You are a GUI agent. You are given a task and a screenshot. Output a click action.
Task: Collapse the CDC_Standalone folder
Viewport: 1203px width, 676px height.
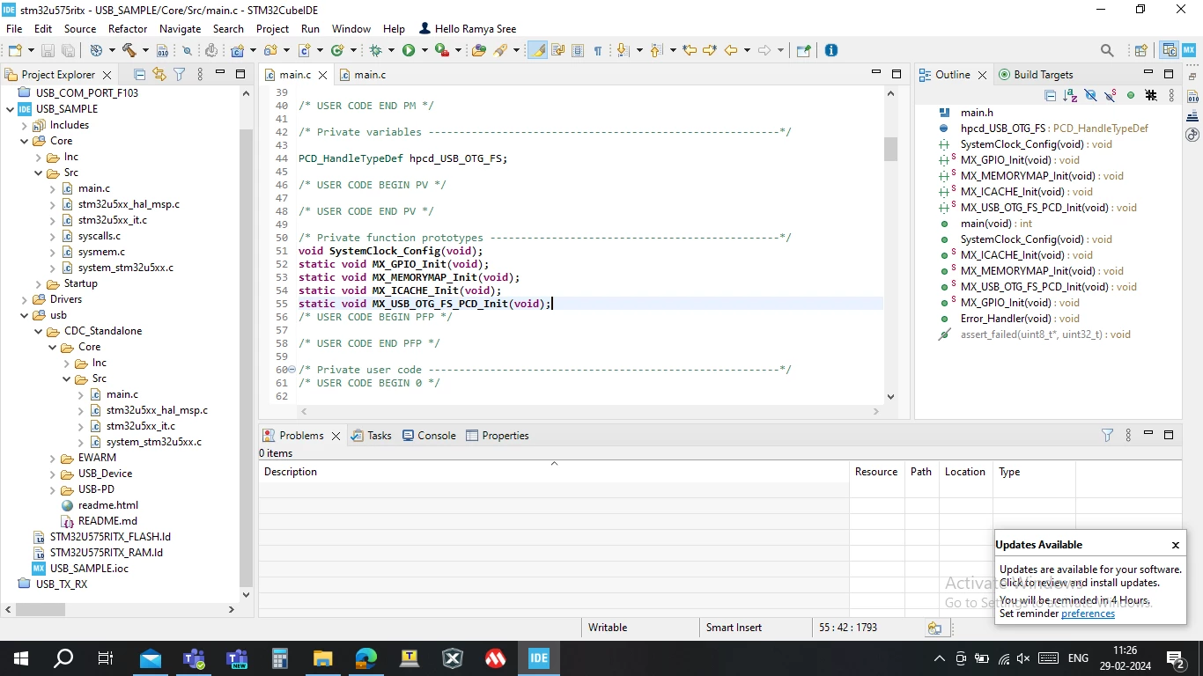[40, 331]
